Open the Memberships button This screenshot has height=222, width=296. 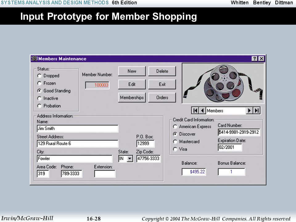point(132,98)
